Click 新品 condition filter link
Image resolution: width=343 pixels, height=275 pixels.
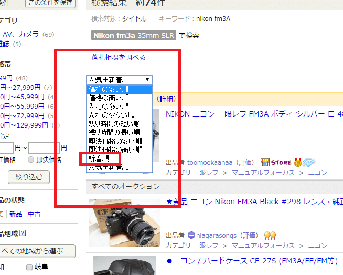(x=16, y=214)
